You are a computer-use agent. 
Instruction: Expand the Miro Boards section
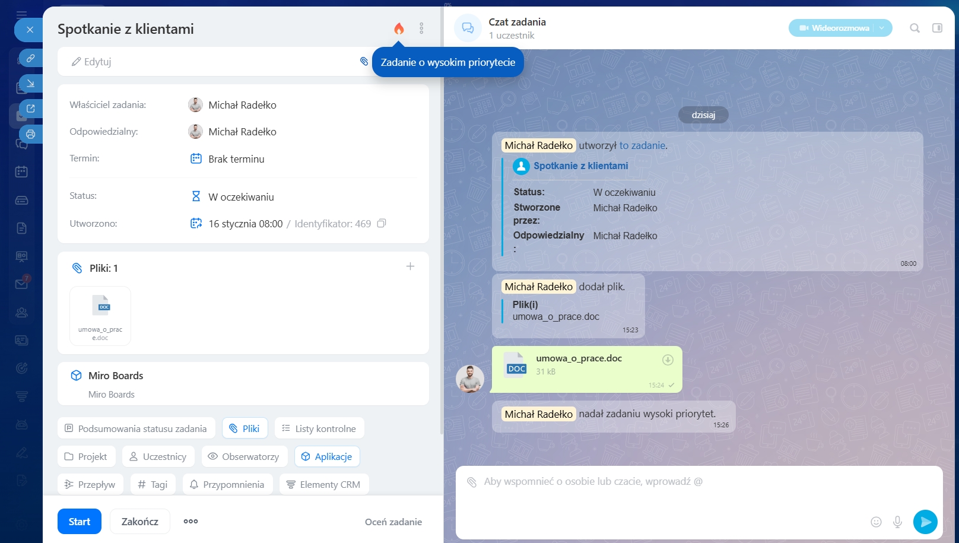(x=116, y=376)
